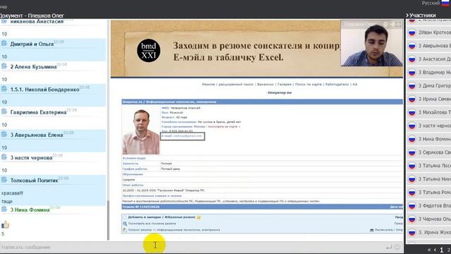Click the applicant's resume photo
The height and width of the screenshot is (254, 451).
coord(141,132)
